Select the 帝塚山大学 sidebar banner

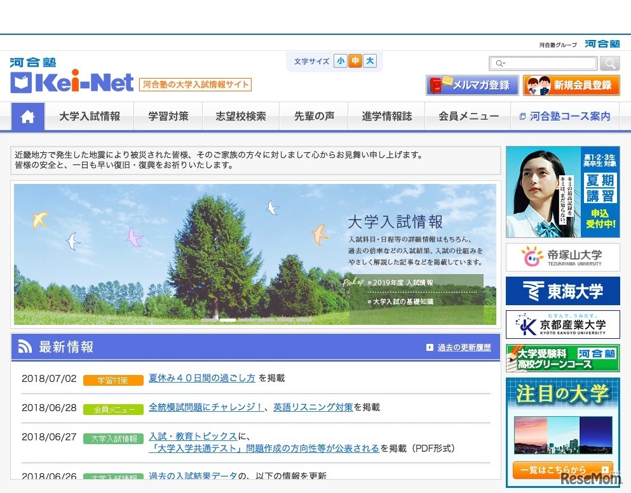(x=562, y=257)
